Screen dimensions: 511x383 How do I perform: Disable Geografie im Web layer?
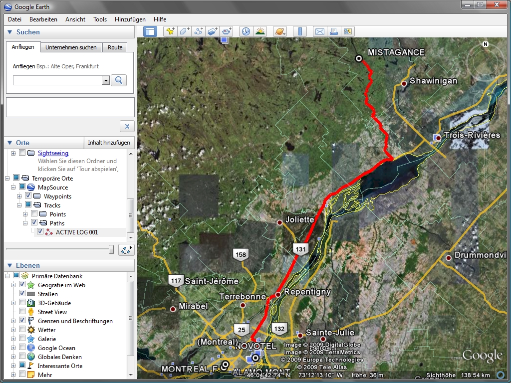(x=22, y=284)
